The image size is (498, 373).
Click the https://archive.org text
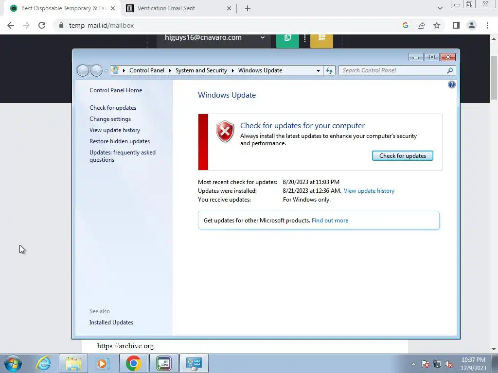pyautogui.click(x=125, y=346)
